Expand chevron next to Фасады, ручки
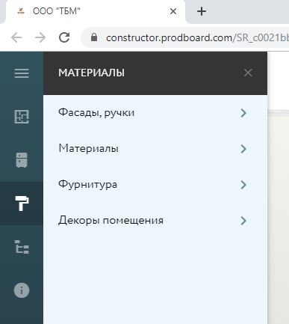 [243, 113]
